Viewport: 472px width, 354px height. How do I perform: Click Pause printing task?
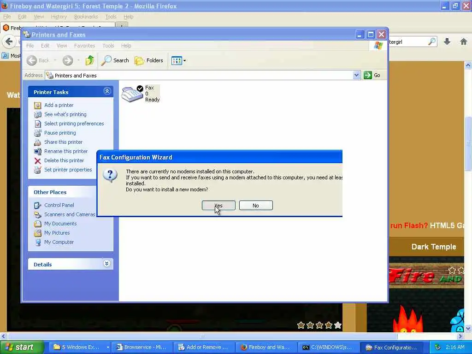click(60, 133)
